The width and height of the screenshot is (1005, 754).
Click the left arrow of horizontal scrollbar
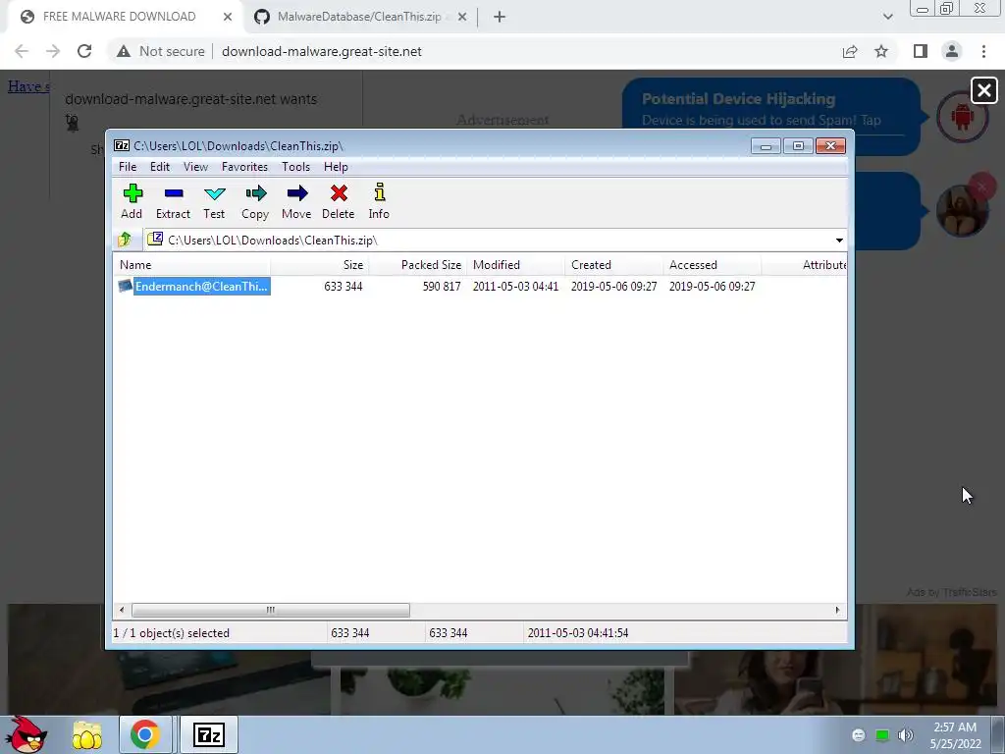tap(123, 610)
